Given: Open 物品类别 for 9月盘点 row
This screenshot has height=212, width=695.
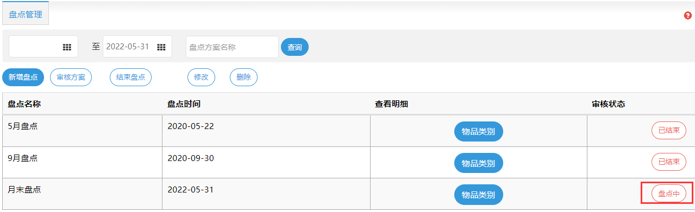Looking at the screenshot, I should [x=478, y=163].
